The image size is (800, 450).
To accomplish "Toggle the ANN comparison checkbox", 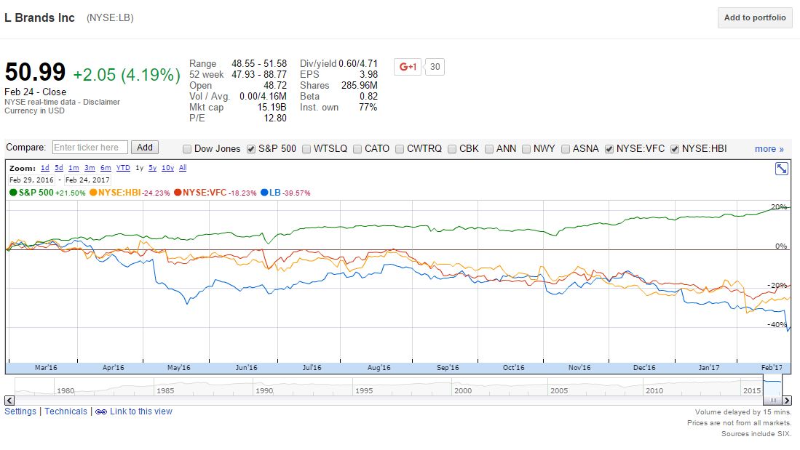I will click(x=489, y=149).
